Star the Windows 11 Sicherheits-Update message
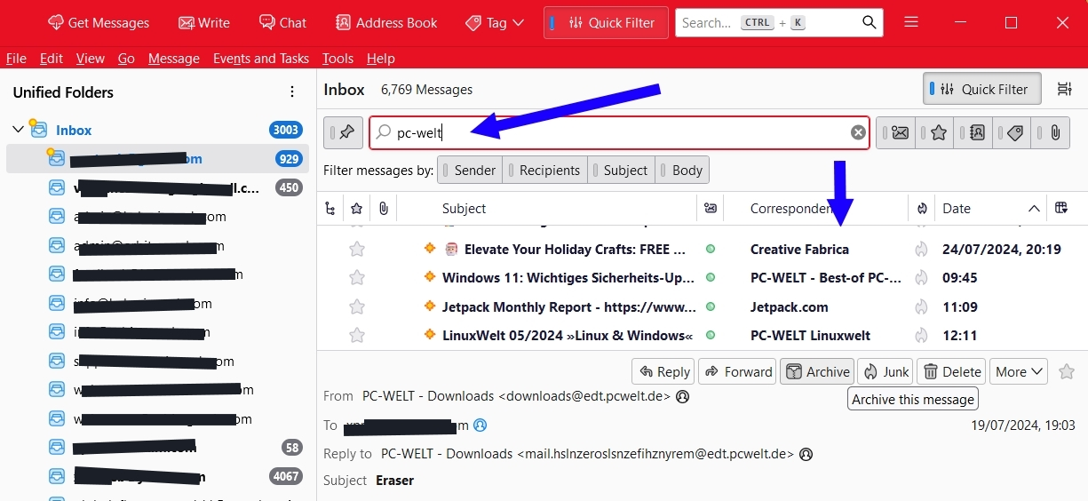The width and height of the screenshot is (1088, 501). [356, 278]
